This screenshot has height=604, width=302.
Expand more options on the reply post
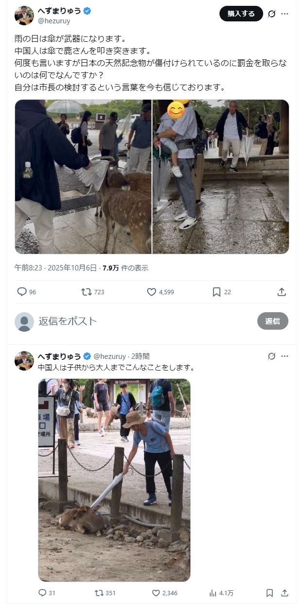285,356
